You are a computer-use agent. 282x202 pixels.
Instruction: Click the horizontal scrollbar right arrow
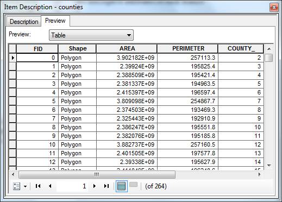[260, 175]
